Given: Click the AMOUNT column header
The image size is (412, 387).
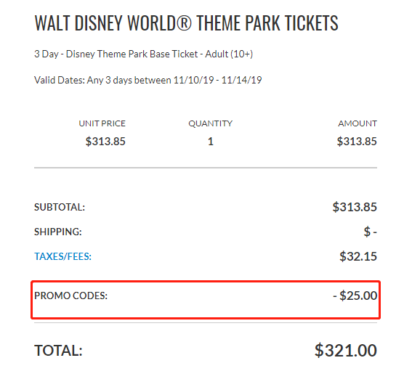Looking at the screenshot, I should click(x=358, y=123).
